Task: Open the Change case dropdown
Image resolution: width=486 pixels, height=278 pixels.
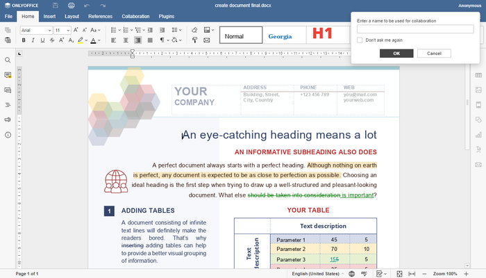Action: pyautogui.click(x=95, y=30)
